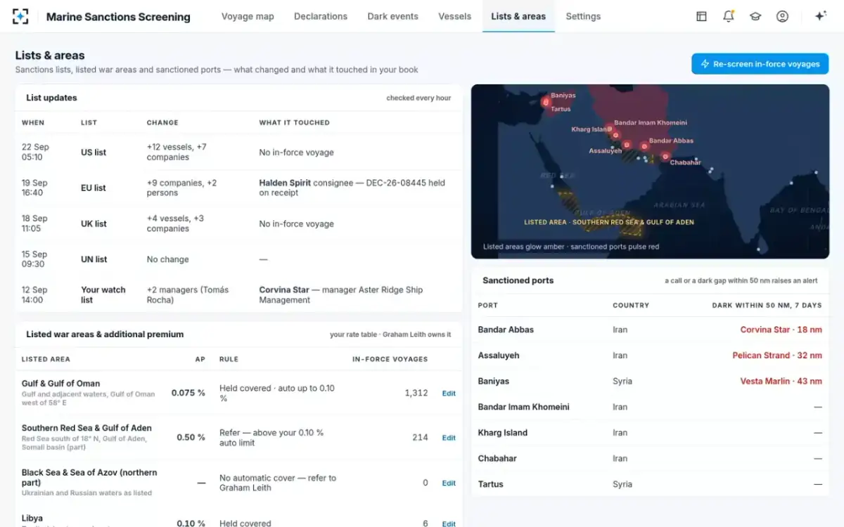Screen dimensions: 844x527
Task: Select 'Corvina Star · 18 nm' dark alert
Action: click(781, 330)
